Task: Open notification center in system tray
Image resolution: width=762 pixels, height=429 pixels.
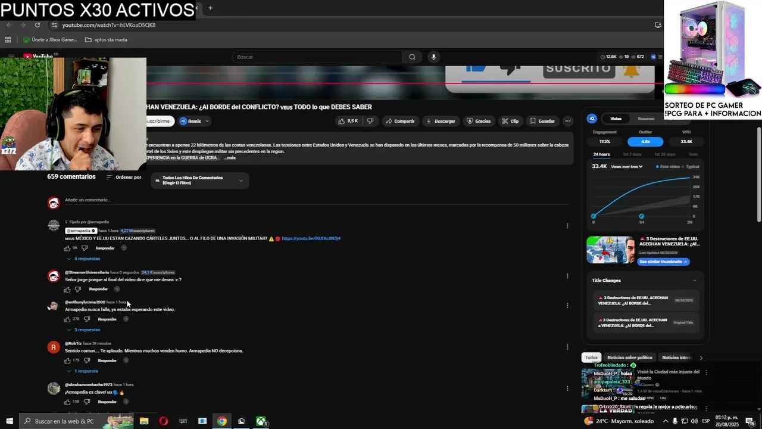Action: tap(749, 421)
